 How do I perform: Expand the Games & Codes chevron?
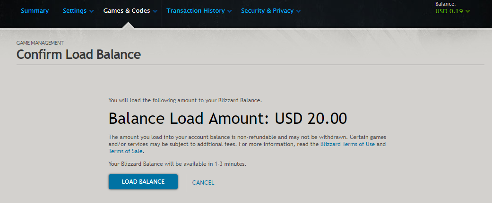tap(155, 11)
